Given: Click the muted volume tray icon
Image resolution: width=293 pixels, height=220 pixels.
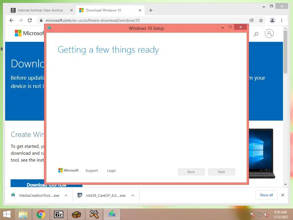Looking at the screenshot, I should pos(266,215).
